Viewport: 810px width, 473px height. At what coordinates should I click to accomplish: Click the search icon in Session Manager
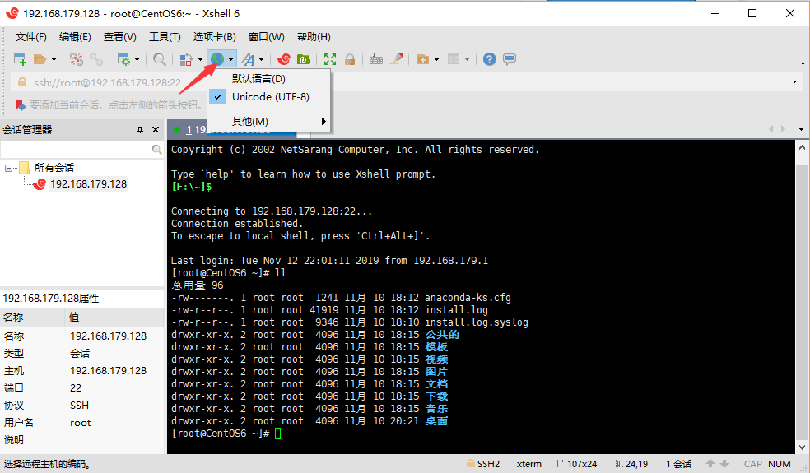tap(157, 150)
